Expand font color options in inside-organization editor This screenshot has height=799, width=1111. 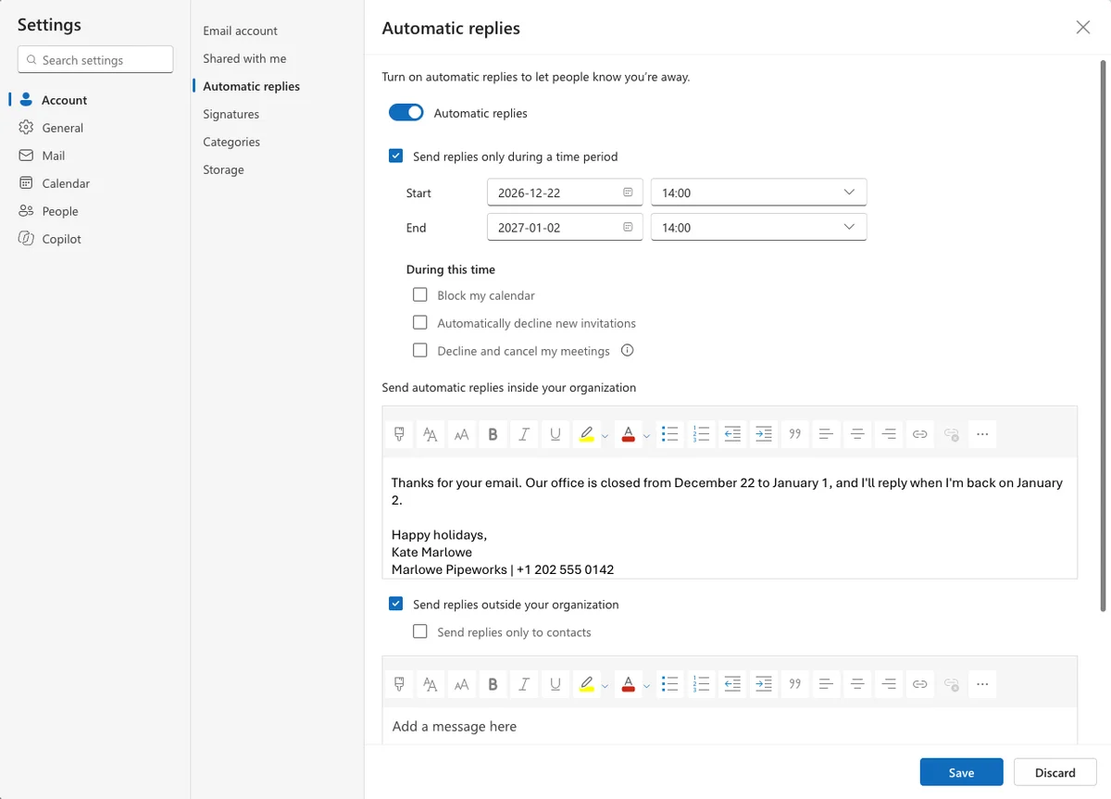pyautogui.click(x=647, y=435)
